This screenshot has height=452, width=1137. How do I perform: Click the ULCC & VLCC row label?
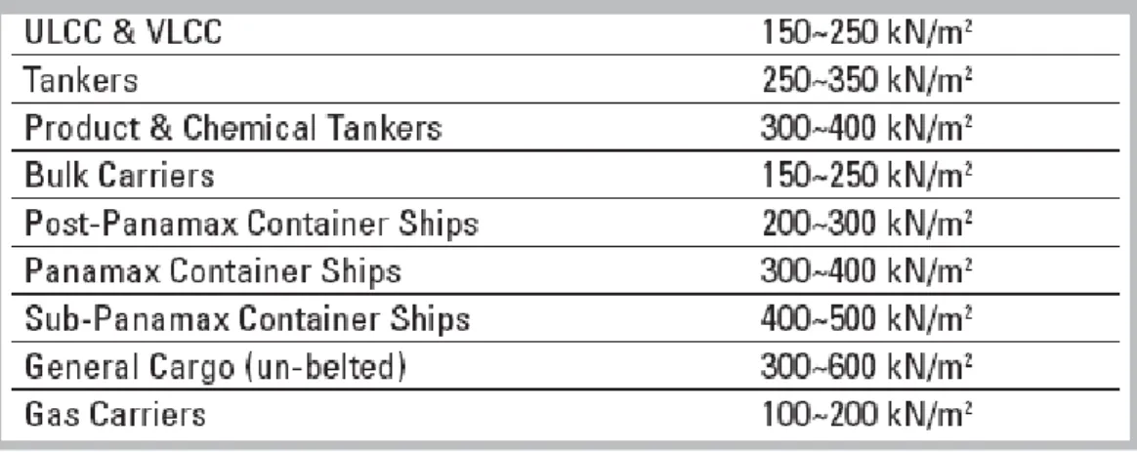point(123,32)
